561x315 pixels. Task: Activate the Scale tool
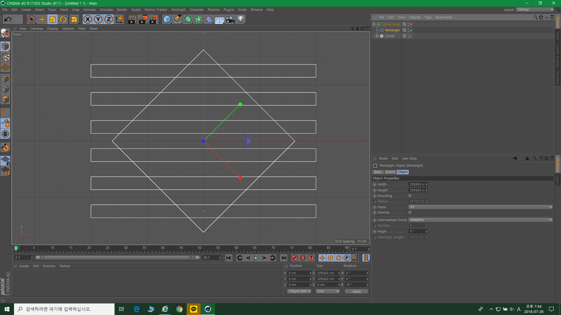click(53, 20)
